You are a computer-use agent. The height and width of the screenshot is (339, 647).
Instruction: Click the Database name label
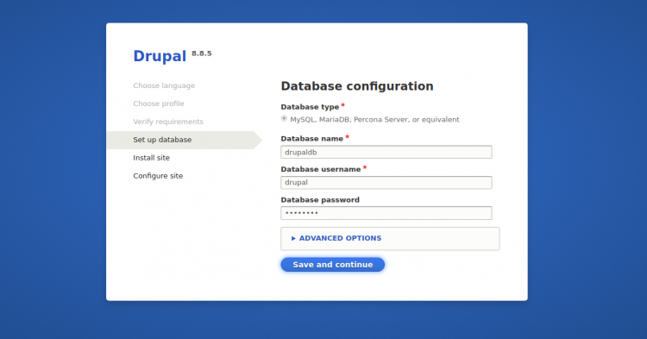click(312, 139)
